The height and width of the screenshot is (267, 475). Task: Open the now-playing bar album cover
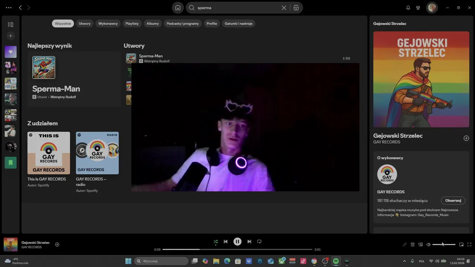tap(10, 244)
